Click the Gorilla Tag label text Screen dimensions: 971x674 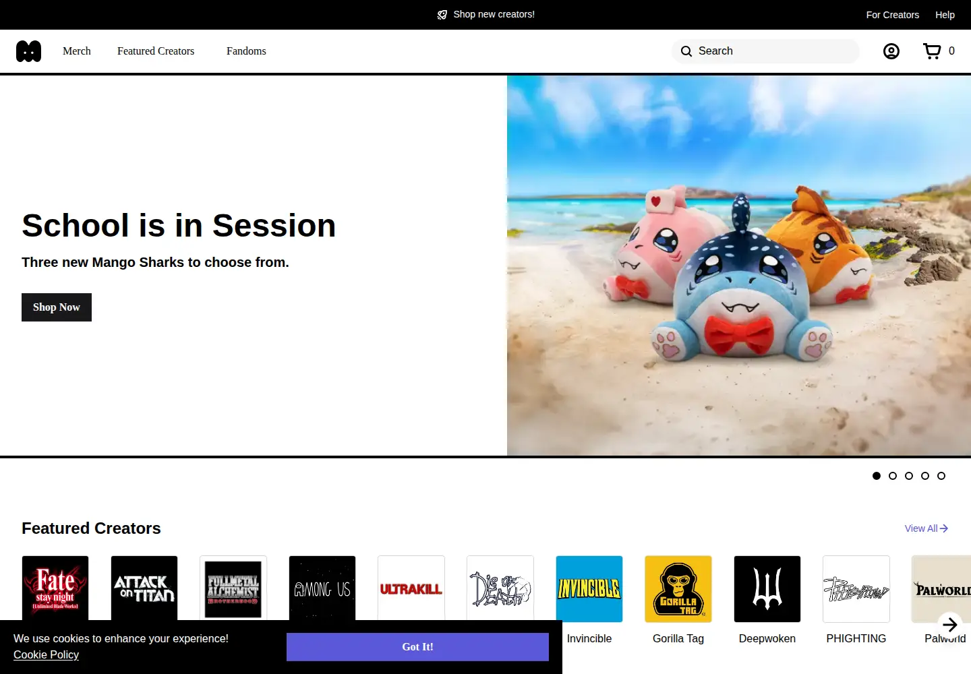point(678,639)
